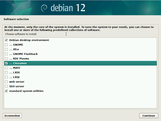
Task: Uncheck the Debian desktop environment checkbox
Action: click(6, 40)
